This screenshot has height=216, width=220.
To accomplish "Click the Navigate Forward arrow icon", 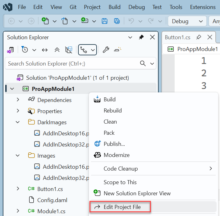I will (31, 21).
